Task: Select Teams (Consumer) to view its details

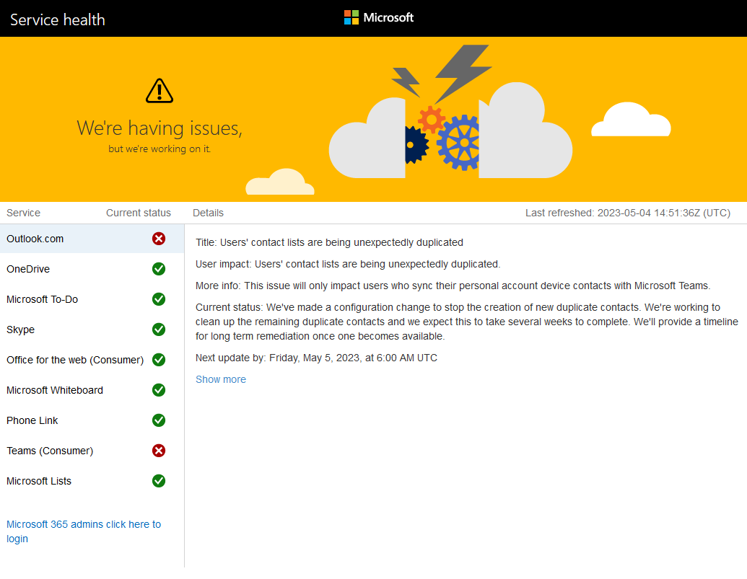Action: click(49, 451)
